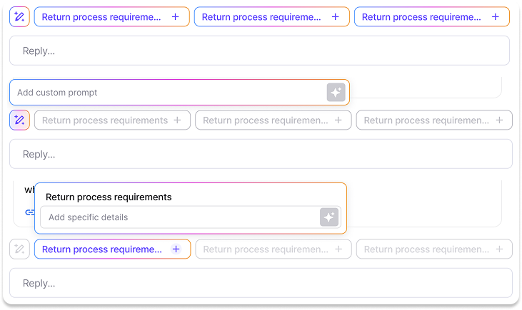
Task: Select the third bottom-row greyed prompt chip
Action: [x=426, y=249]
